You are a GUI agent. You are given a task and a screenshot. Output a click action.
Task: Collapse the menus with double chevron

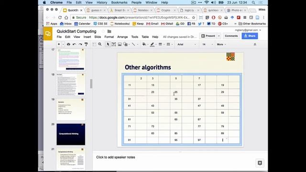pyautogui.click(x=255, y=44)
